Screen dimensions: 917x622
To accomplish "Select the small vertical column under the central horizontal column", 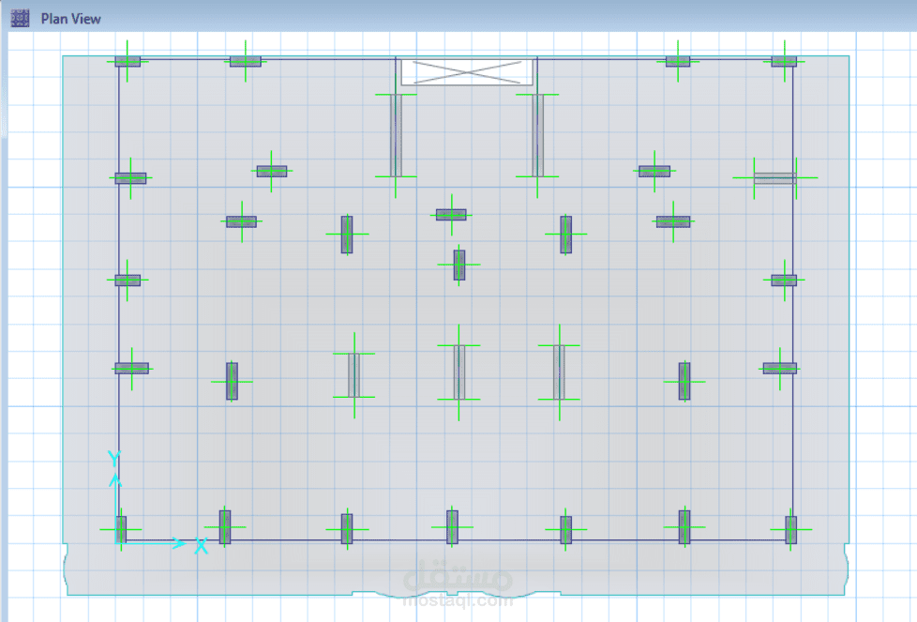I will [459, 265].
